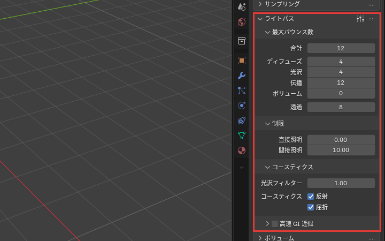Click the chevron below the properties tabs
The width and height of the screenshot is (385, 241).
pyautogui.click(x=242, y=168)
